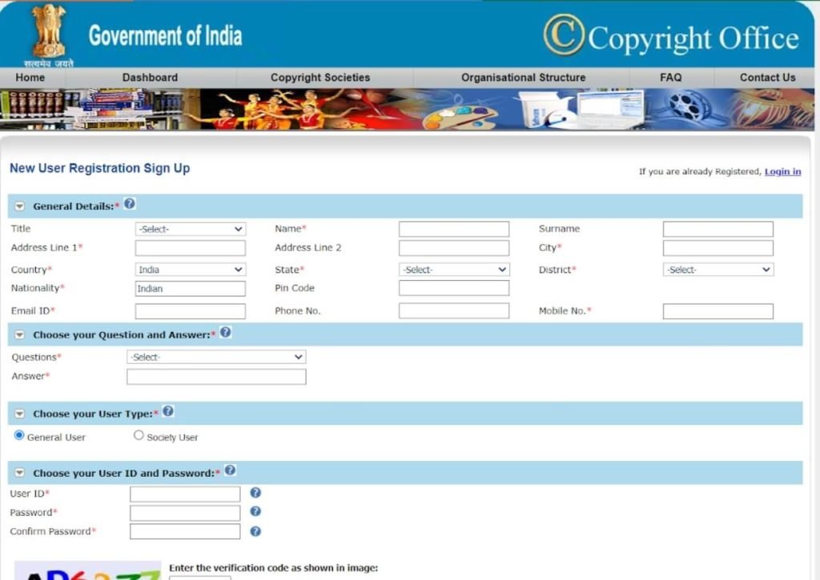Image resolution: width=820 pixels, height=580 pixels.
Task: Click the dancers banner image
Action: pyautogui.click(x=272, y=110)
